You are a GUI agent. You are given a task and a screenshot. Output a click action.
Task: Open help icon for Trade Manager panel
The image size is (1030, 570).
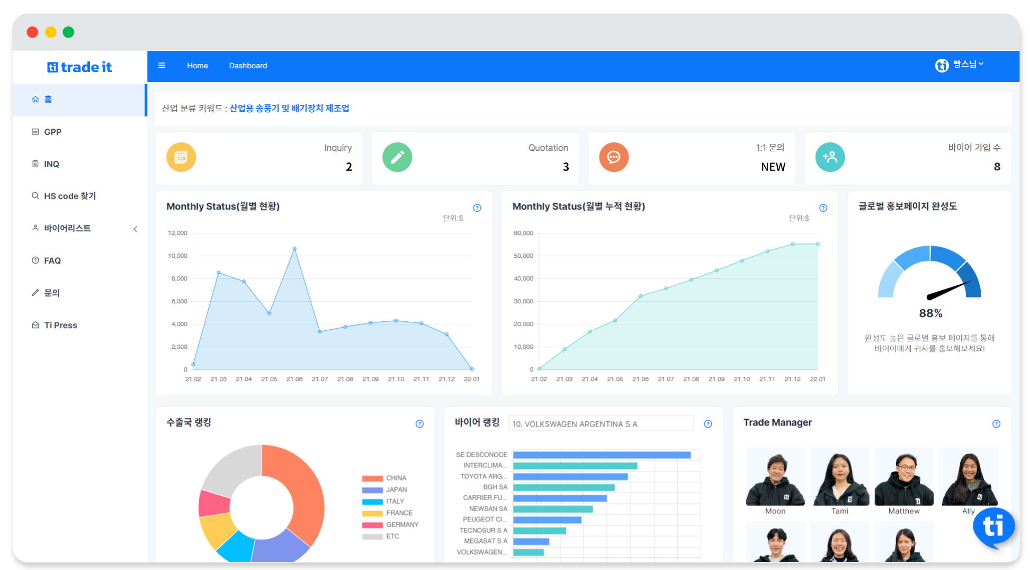pyautogui.click(x=996, y=424)
